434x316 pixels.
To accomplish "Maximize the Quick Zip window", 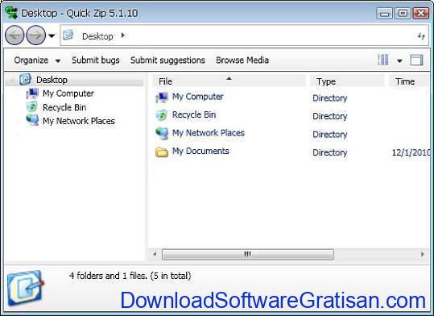I will (403, 13).
